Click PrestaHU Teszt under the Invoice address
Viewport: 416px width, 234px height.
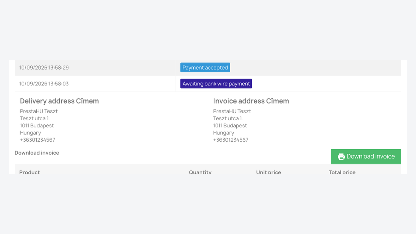click(x=232, y=111)
